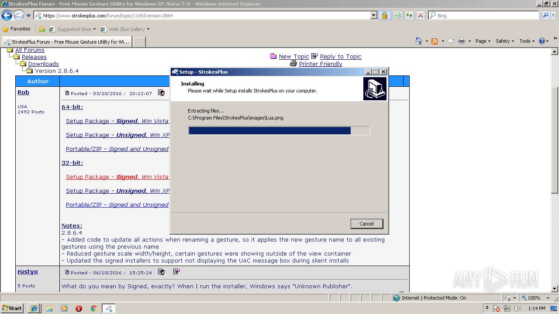Select the StrokesPlus Setup taskbar button
The image size is (559, 314).
pyautogui.click(x=108, y=308)
